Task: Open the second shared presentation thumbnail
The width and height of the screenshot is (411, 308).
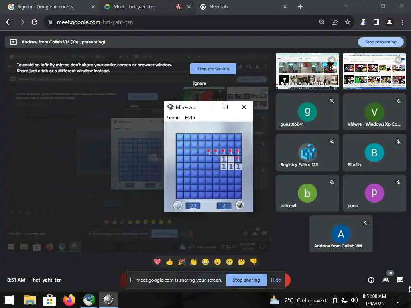Action: 374,71
